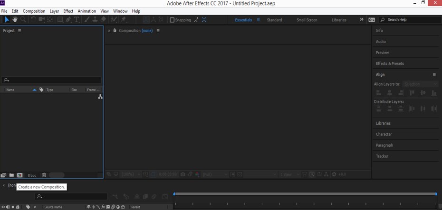Viewport: 442px width, 210px height.
Task: Open the Animation menu
Action: click(x=87, y=11)
